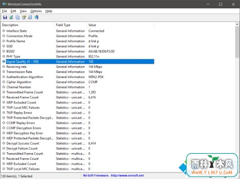Viewport: 240px width, 179px height.
Task: Click the Refresh toolbar icon
Action: 11,17
